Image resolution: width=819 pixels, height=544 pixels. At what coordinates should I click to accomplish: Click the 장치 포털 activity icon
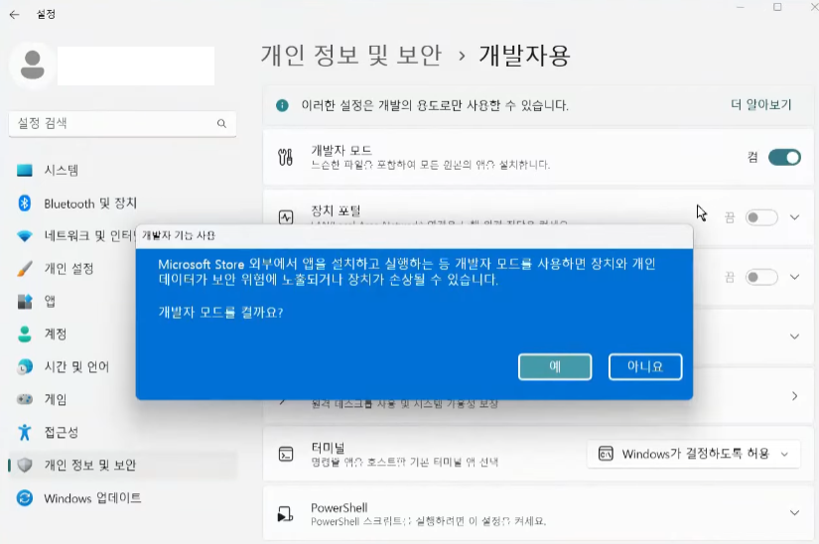[x=286, y=217]
